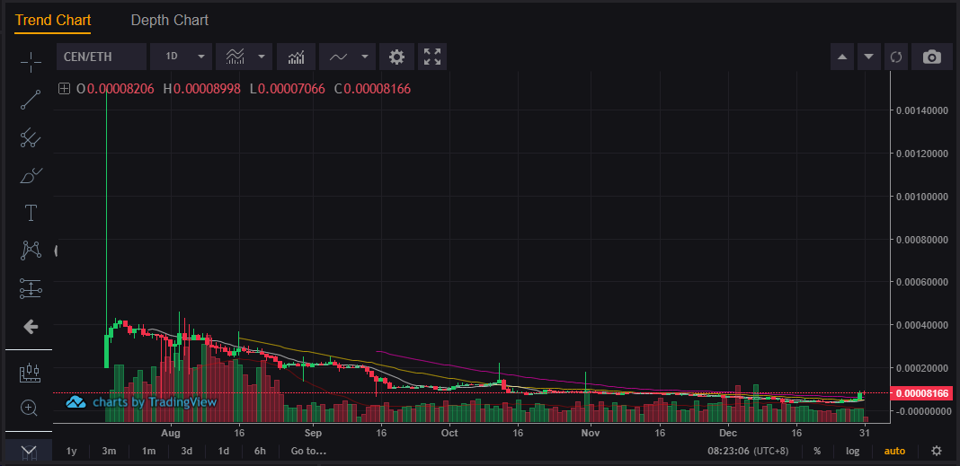Screen dimensions: 960x466
Task: Set time range to 3m
Action: click(x=110, y=451)
